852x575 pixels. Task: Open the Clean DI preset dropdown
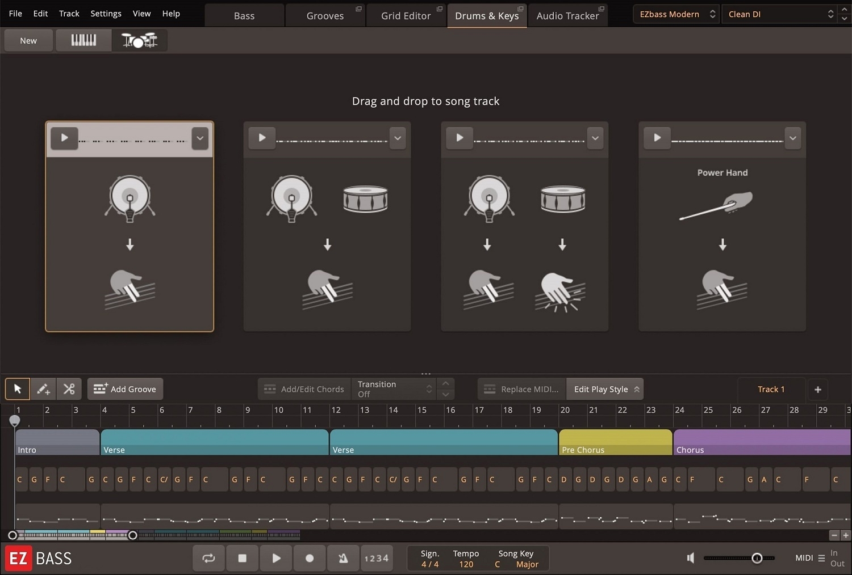click(x=780, y=14)
